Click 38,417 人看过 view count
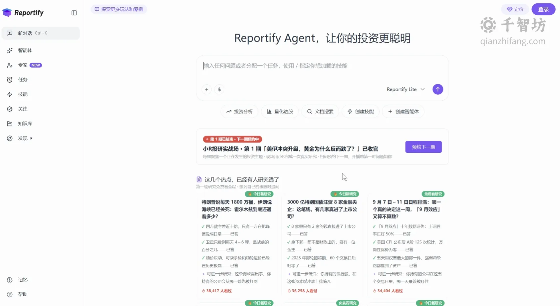This screenshot has width=560, height=306. (217, 291)
